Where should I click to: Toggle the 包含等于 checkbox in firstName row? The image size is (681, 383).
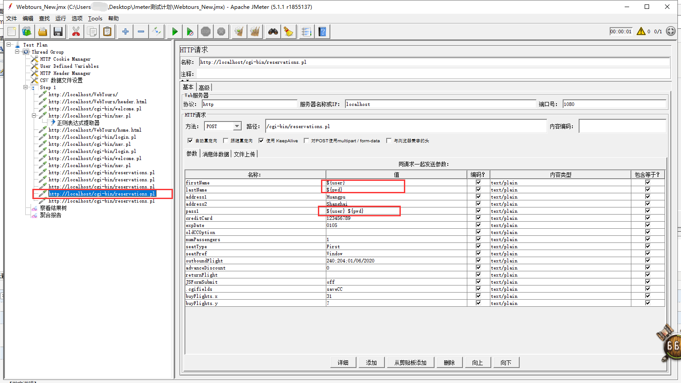tap(648, 182)
